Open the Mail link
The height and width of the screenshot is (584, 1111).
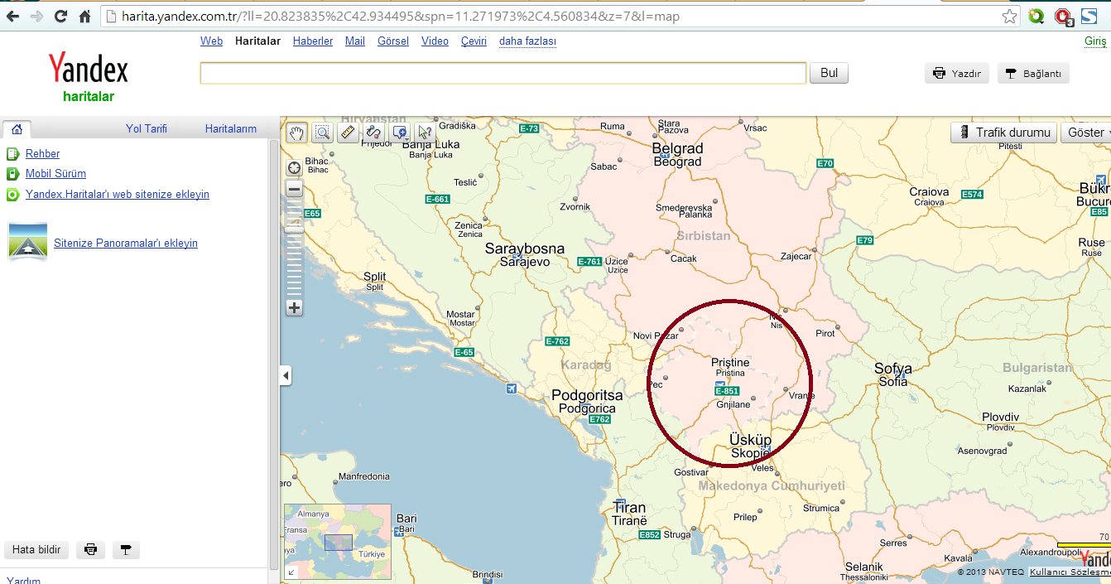355,41
